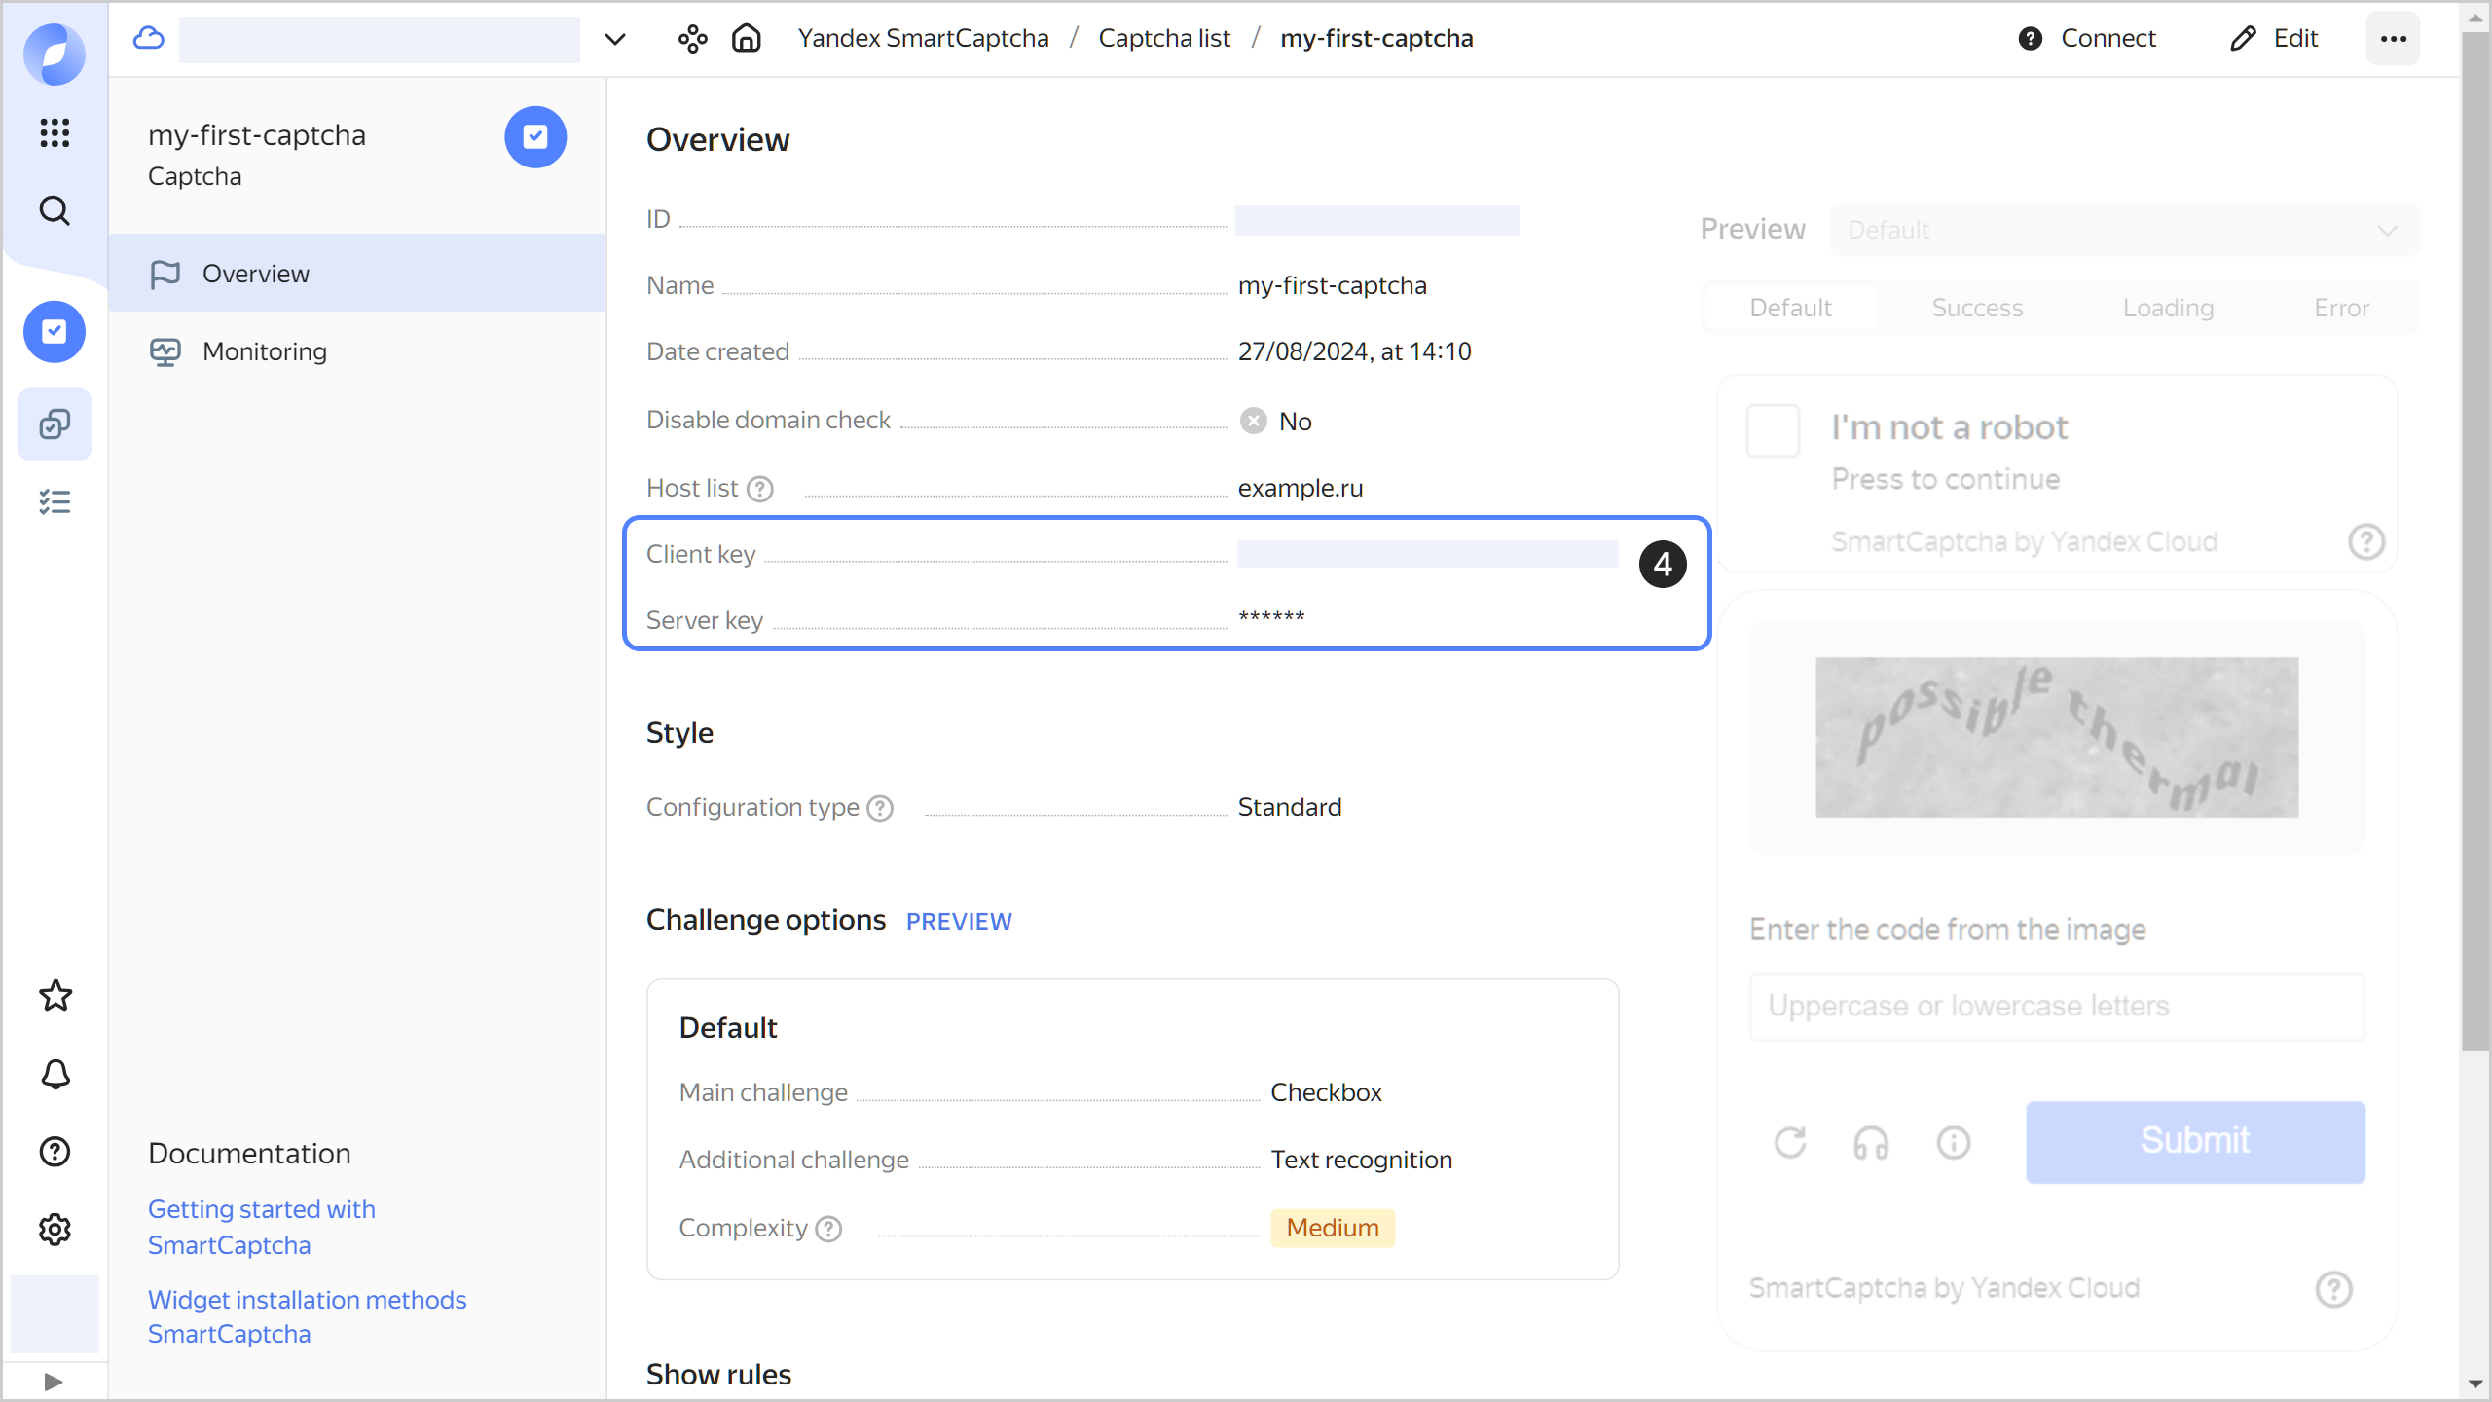Click the home icon in the breadcrumb bar

tap(746, 38)
